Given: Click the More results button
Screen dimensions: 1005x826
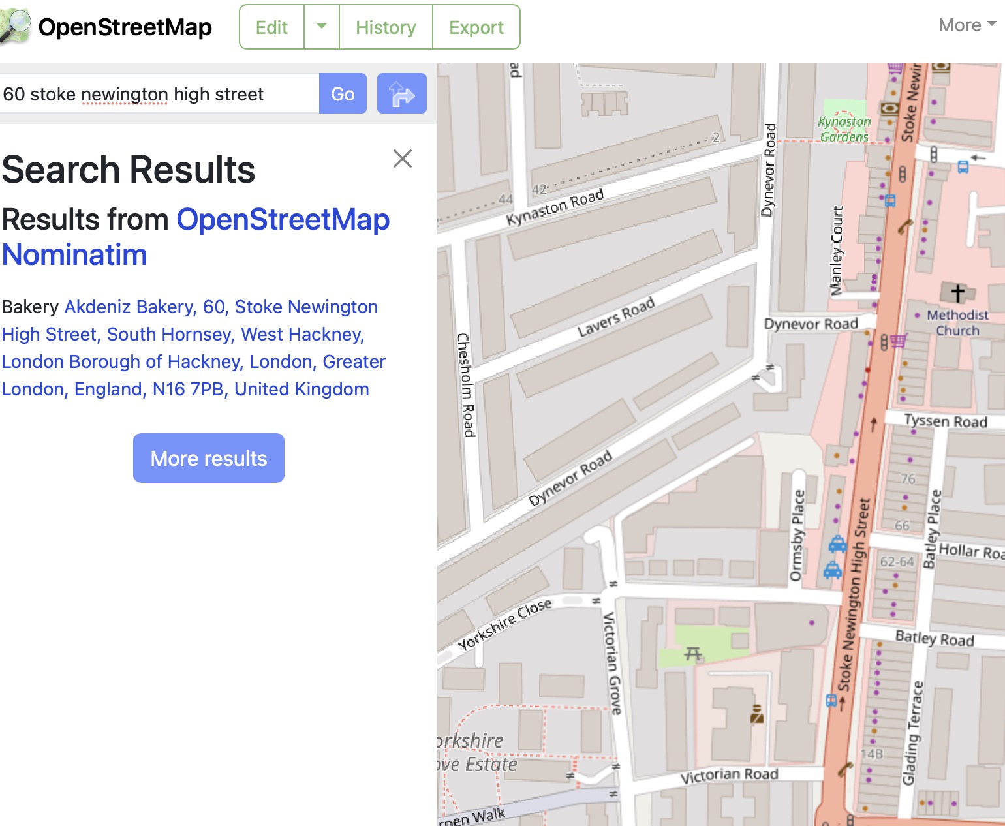Looking at the screenshot, I should click(x=209, y=458).
